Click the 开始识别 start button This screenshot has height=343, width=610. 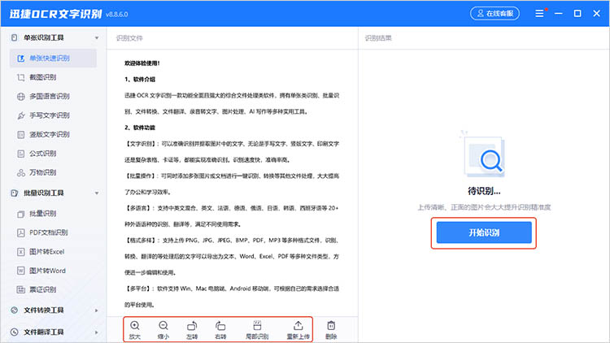click(x=484, y=232)
